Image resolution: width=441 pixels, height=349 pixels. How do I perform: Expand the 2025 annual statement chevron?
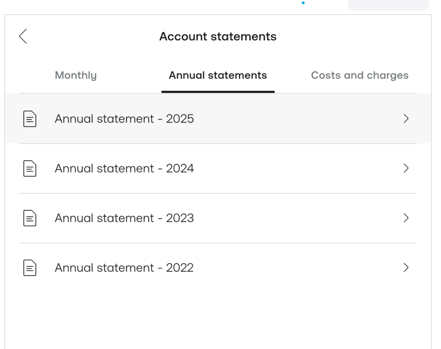tap(405, 119)
